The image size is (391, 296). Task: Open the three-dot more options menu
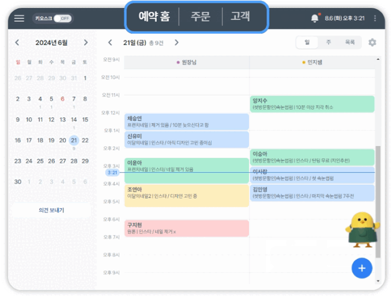[x=375, y=18]
